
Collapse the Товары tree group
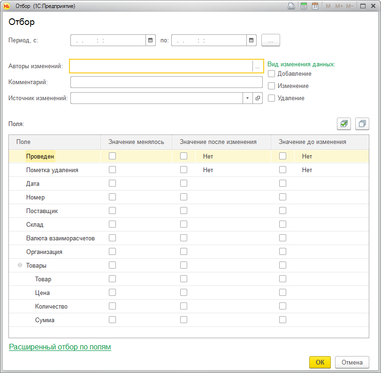(20, 265)
